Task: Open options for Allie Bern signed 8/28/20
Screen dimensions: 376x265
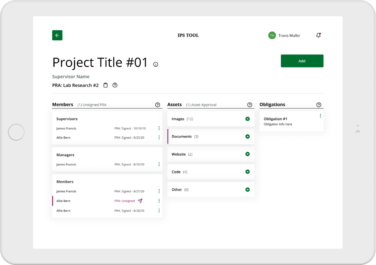Action: point(159,211)
